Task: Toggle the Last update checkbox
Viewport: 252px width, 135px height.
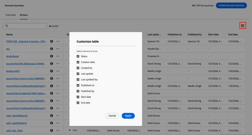Action: pyautogui.click(x=78, y=74)
